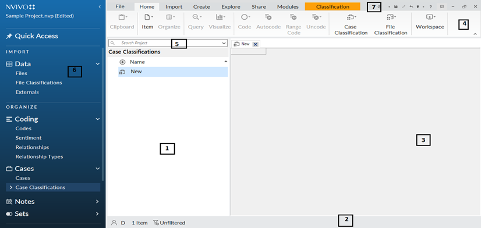
Task: Switch to the Import tab
Action: pyautogui.click(x=174, y=7)
